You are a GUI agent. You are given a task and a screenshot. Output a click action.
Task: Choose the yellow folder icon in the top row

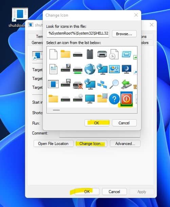[65, 54]
